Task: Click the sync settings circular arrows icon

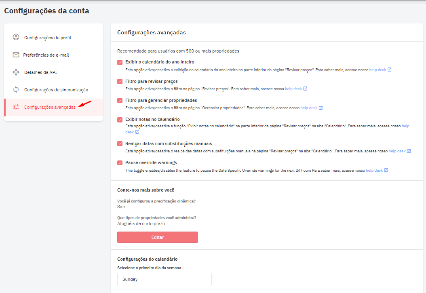Action: coord(16,90)
